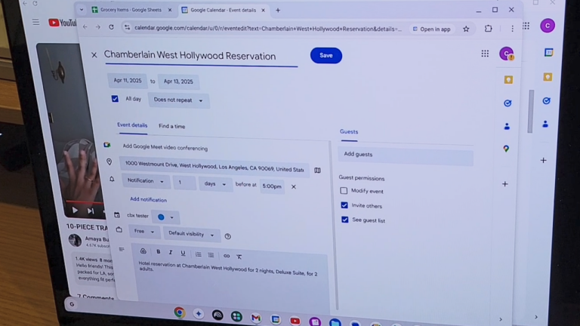This screenshot has height=326, width=580.
Task: Click the calendar.google.com address bar
Action: pos(267,29)
